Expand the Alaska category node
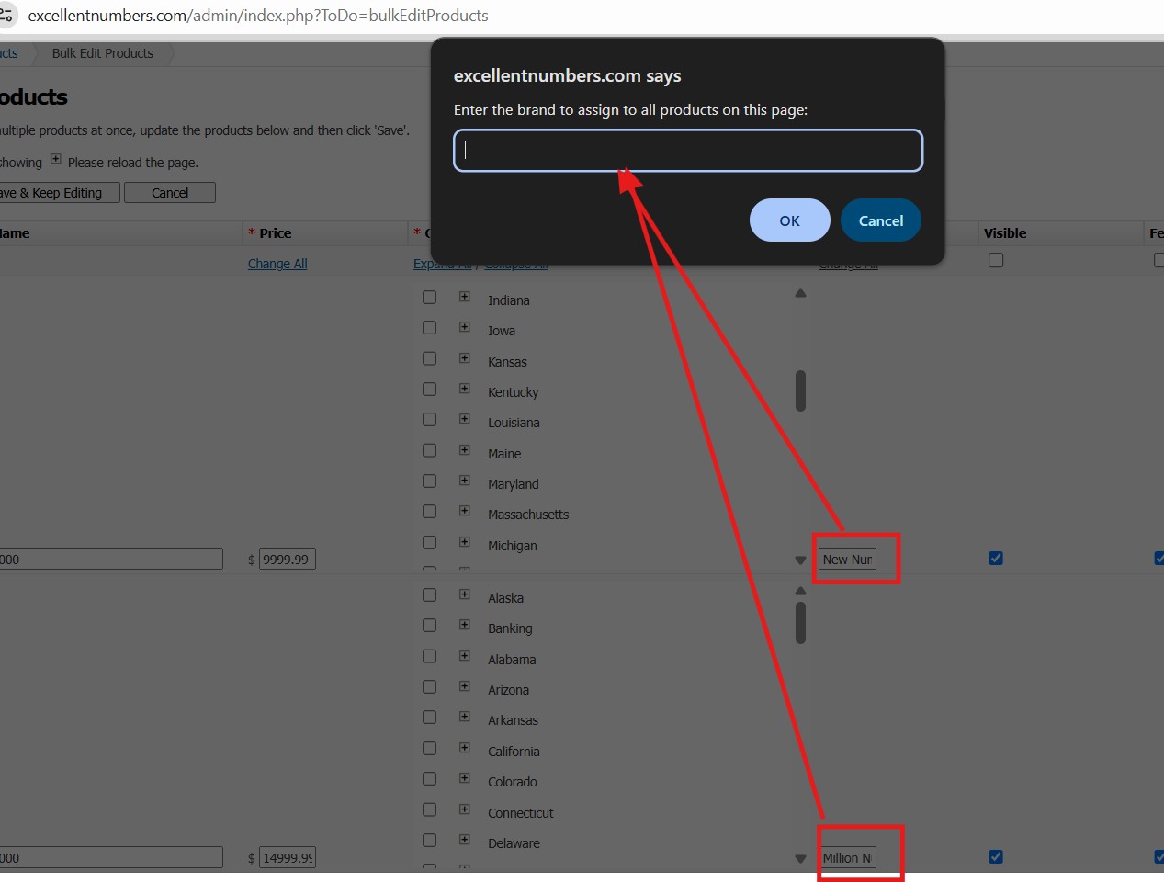Viewport: 1164px width, 882px height. click(x=465, y=594)
